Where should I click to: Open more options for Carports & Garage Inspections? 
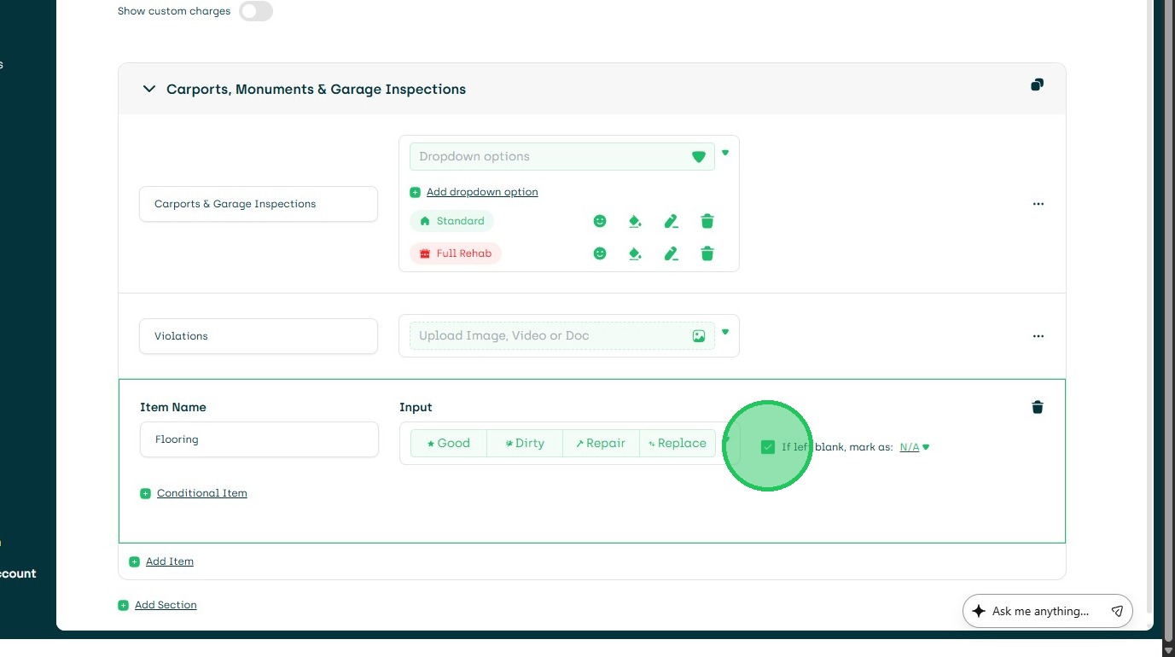1038,204
